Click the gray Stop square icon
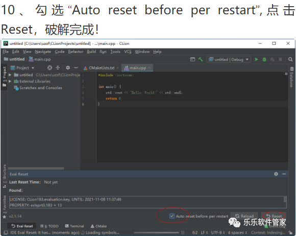This screenshot has height=236, width=296. click(x=280, y=59)
